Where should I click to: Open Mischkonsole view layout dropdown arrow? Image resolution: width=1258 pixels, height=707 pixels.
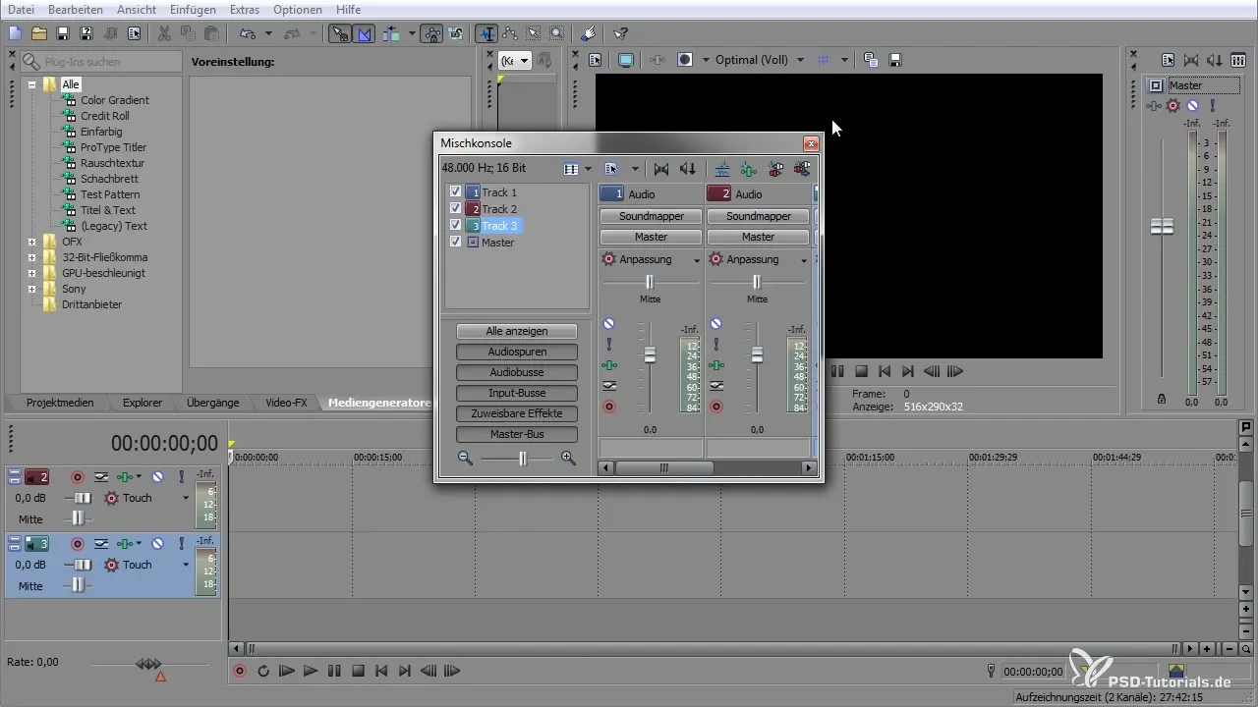pos(588,169)
